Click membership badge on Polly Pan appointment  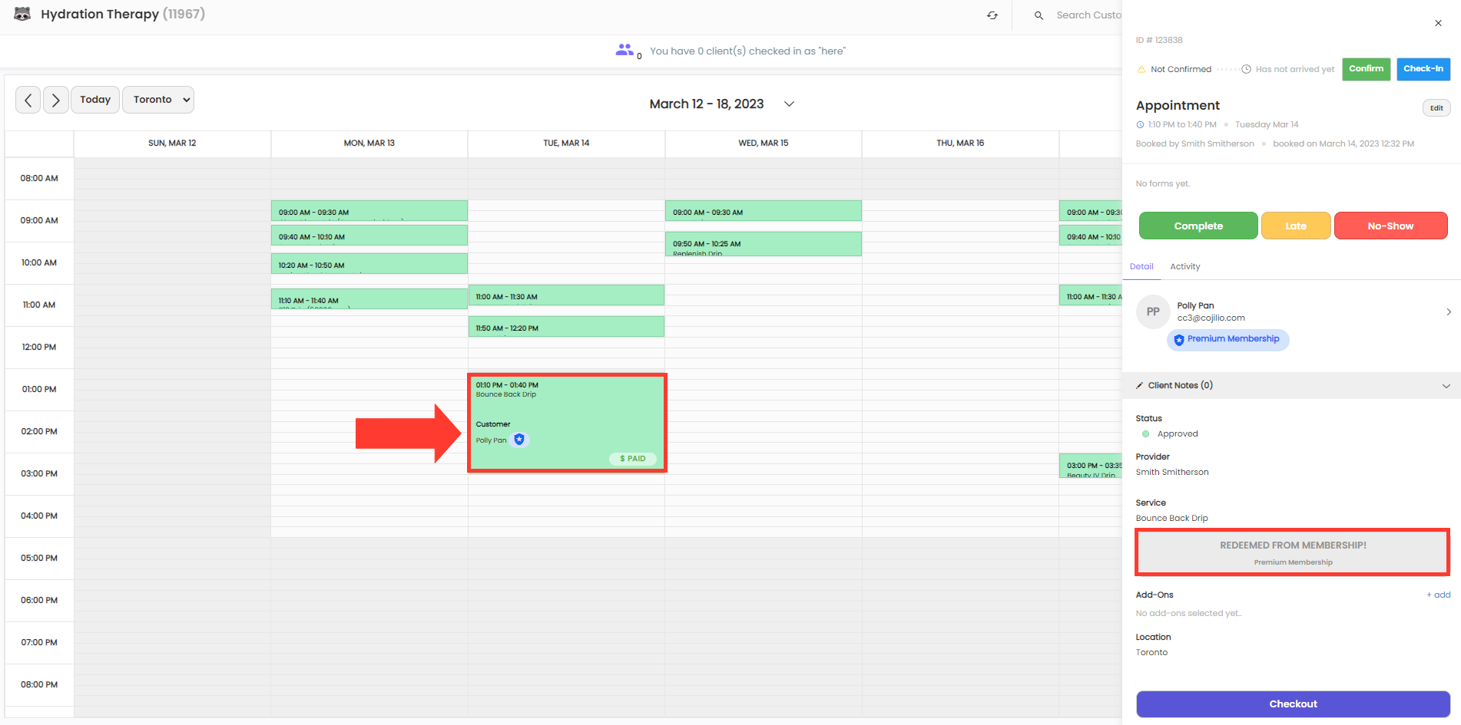[519, 440]
